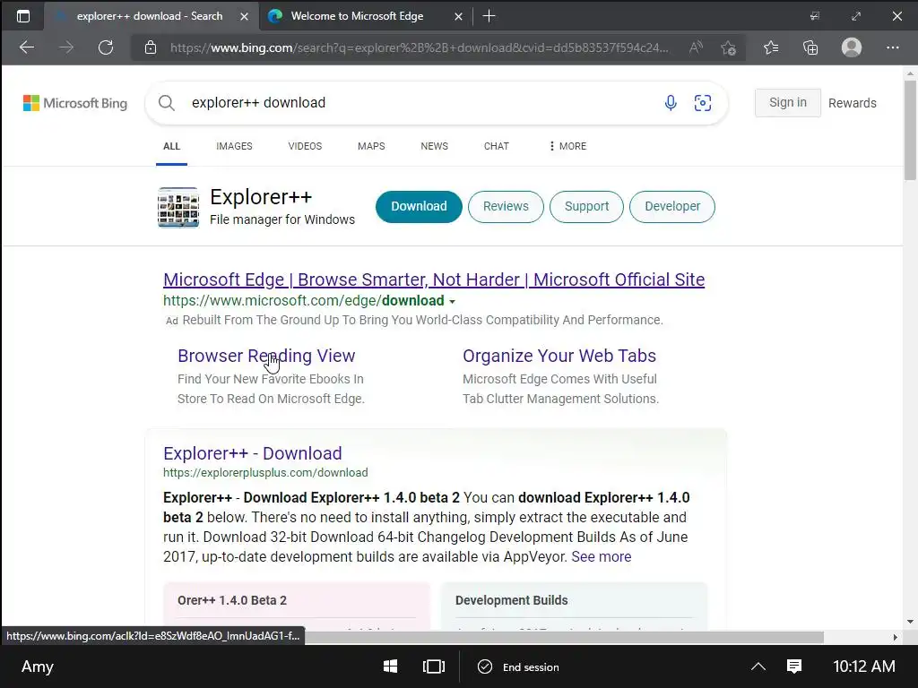Click See more in result snippet
The width and height of the screenshot is (918, 688).
point(602,557)
